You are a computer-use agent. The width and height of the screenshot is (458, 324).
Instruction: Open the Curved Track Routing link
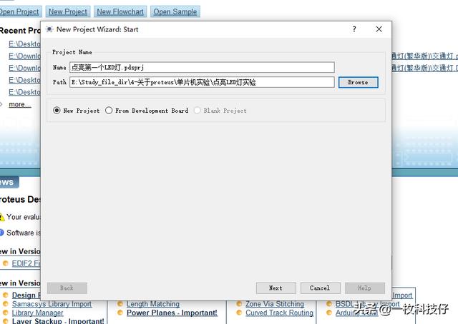click(x=279, y=313)
